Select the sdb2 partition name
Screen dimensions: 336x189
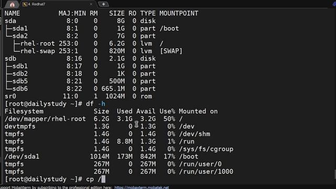click(20, 73)
